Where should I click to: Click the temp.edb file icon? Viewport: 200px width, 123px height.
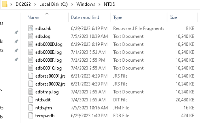[31, 115]
